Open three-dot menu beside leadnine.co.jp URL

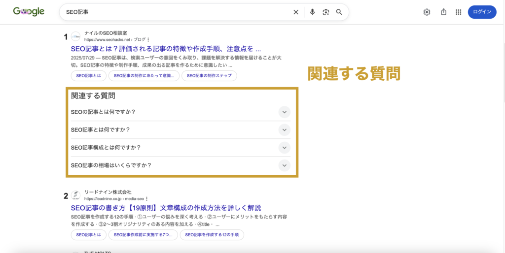coord(146,199)
